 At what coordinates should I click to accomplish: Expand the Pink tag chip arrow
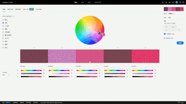pyautogui.click(x=168, y=27)
